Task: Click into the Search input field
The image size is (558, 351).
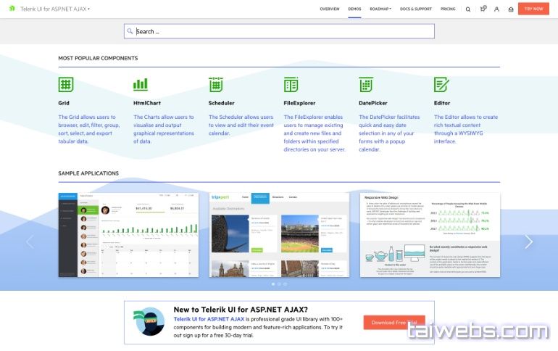Action: (279, 31)
